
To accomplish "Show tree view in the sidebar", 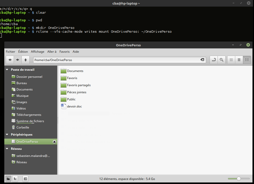I will coord(15,179).
